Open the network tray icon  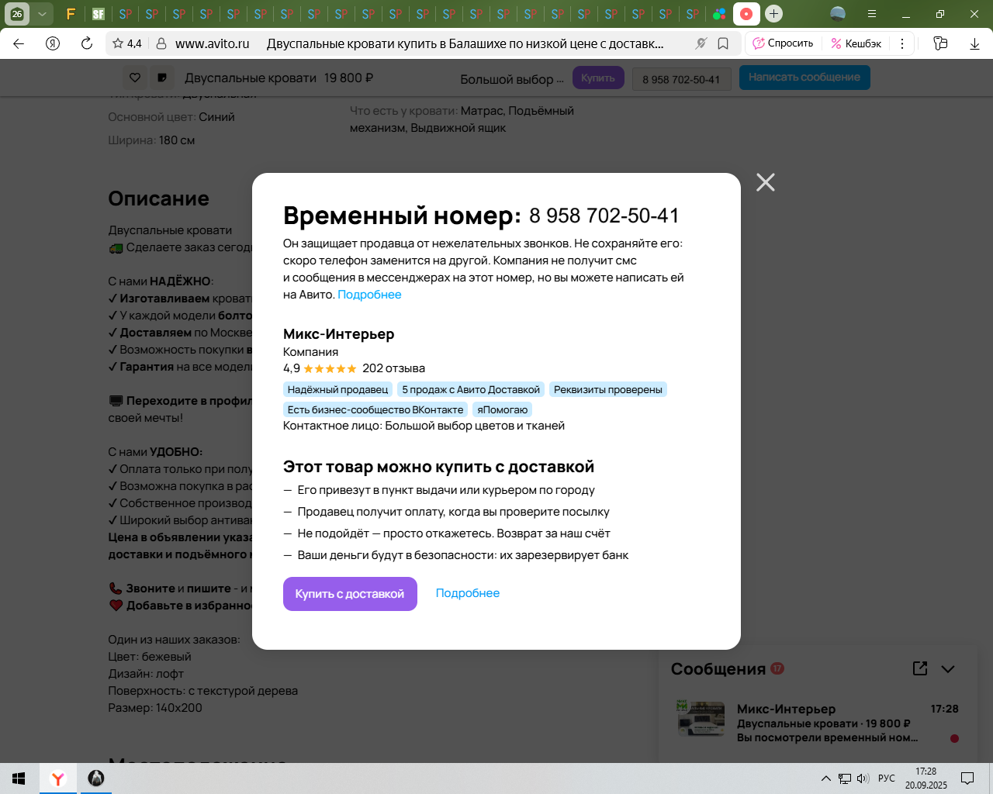point(845,778)
